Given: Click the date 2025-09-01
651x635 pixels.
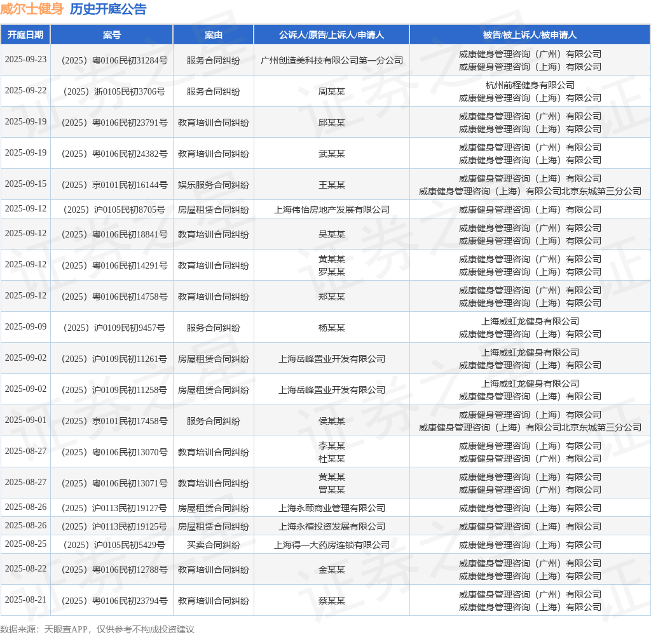Looking at the screenshot, I should 25,420.
